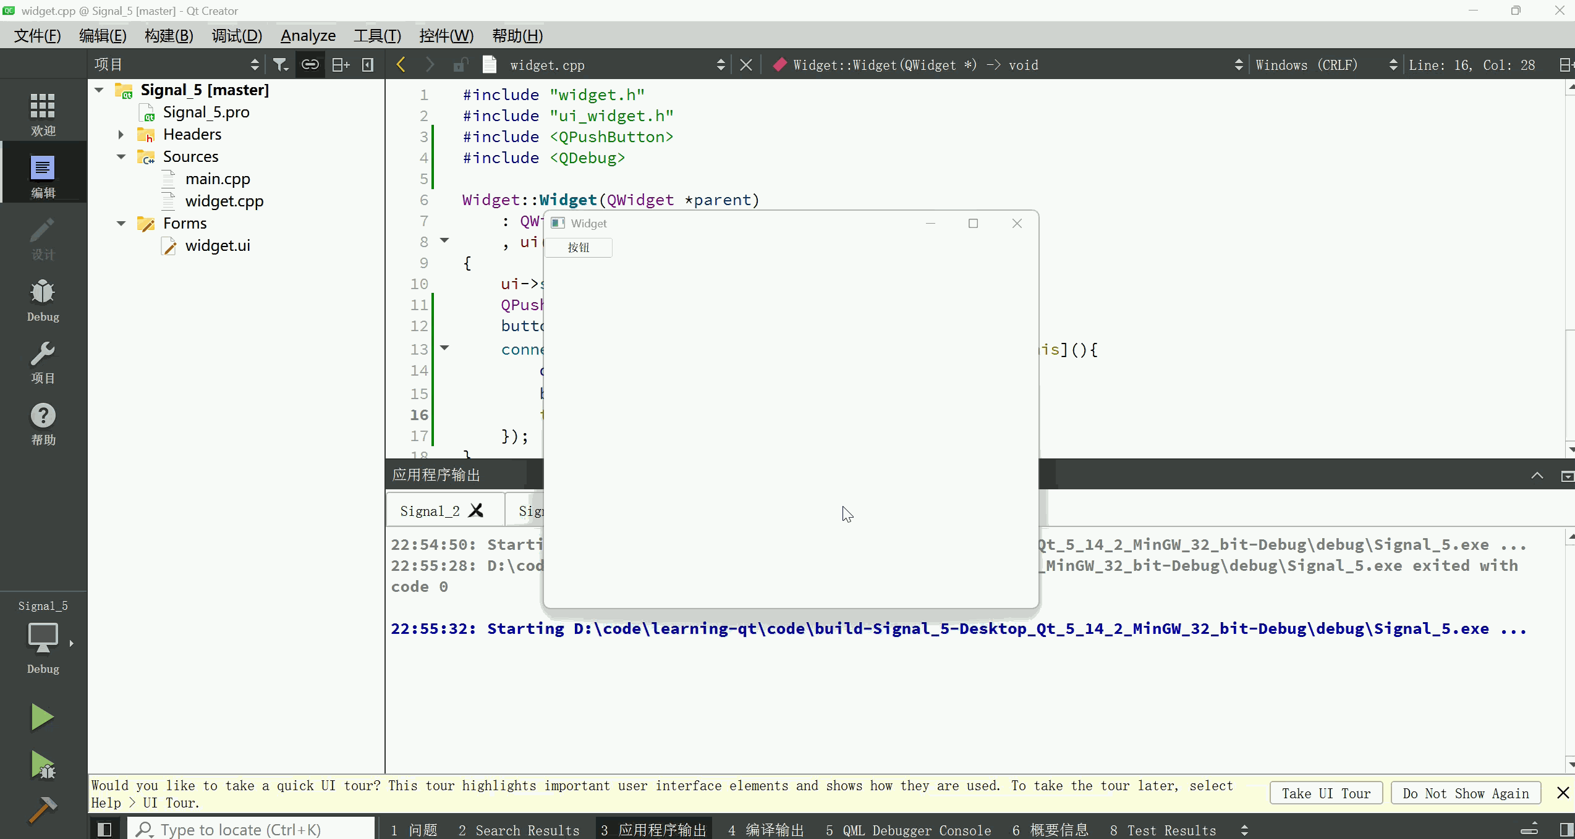Expand the Headers folder

pyautogui.click(x=121, y=135)
